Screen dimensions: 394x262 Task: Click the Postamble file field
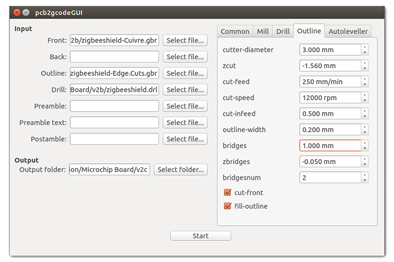tap(115, 139)
